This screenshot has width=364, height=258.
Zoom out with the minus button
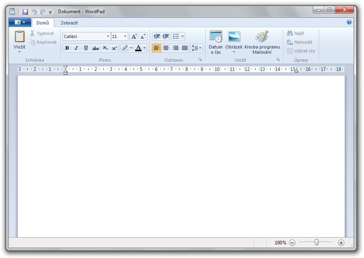pos(292,243)
